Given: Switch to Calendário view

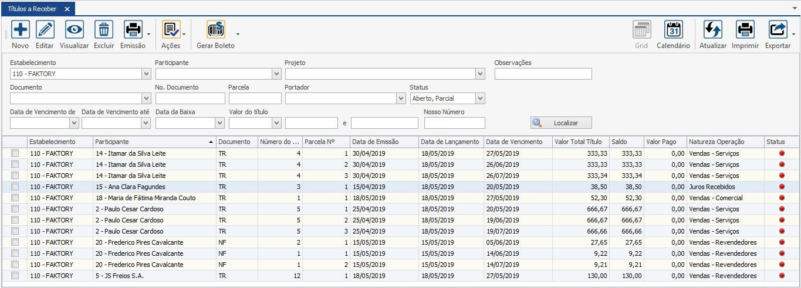Looking at the screenshot, I should pyautogui.click(x=673, y=30).
